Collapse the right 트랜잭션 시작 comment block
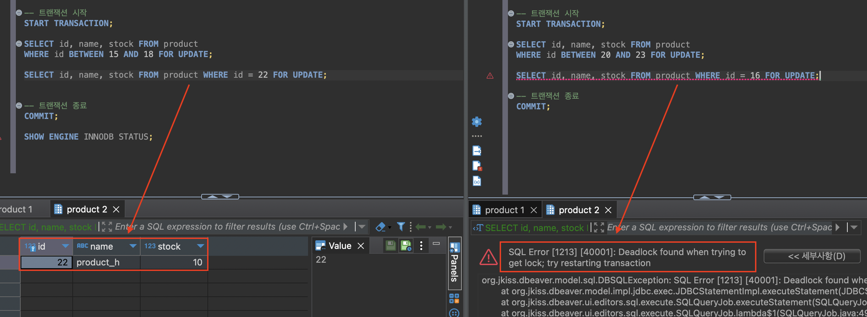This screenshot has height=317, width=867. pos(511,13)
